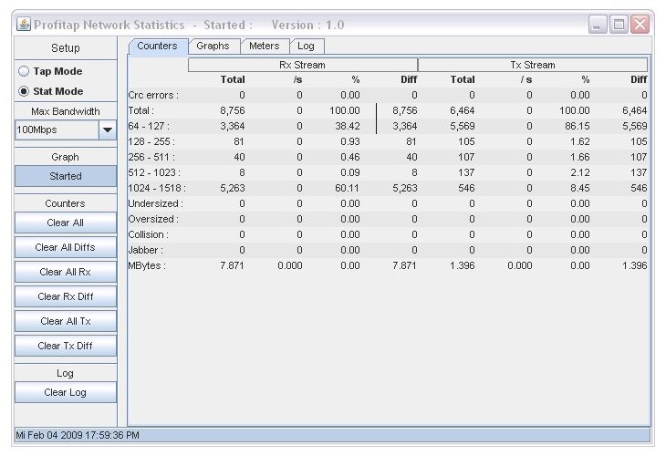Select the Tap Mode radio button
The height and width of the screenshot is (456, 666).
coord(24,71)
